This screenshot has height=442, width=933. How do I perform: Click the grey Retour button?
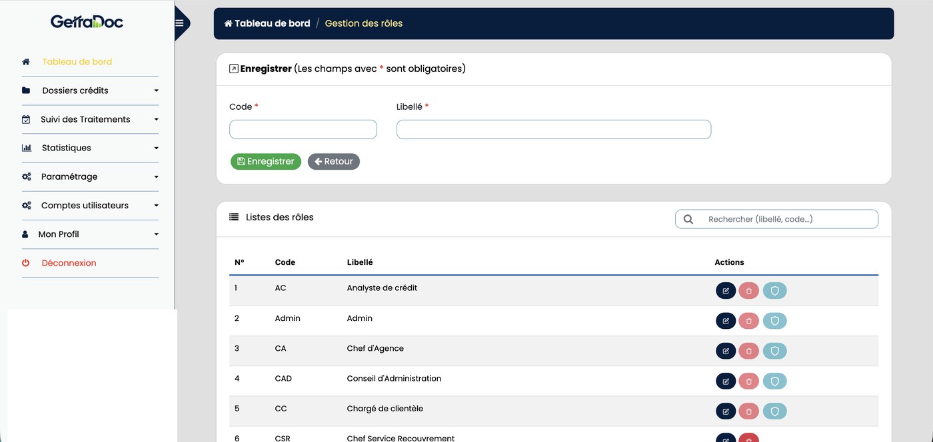tap(334, 162)
